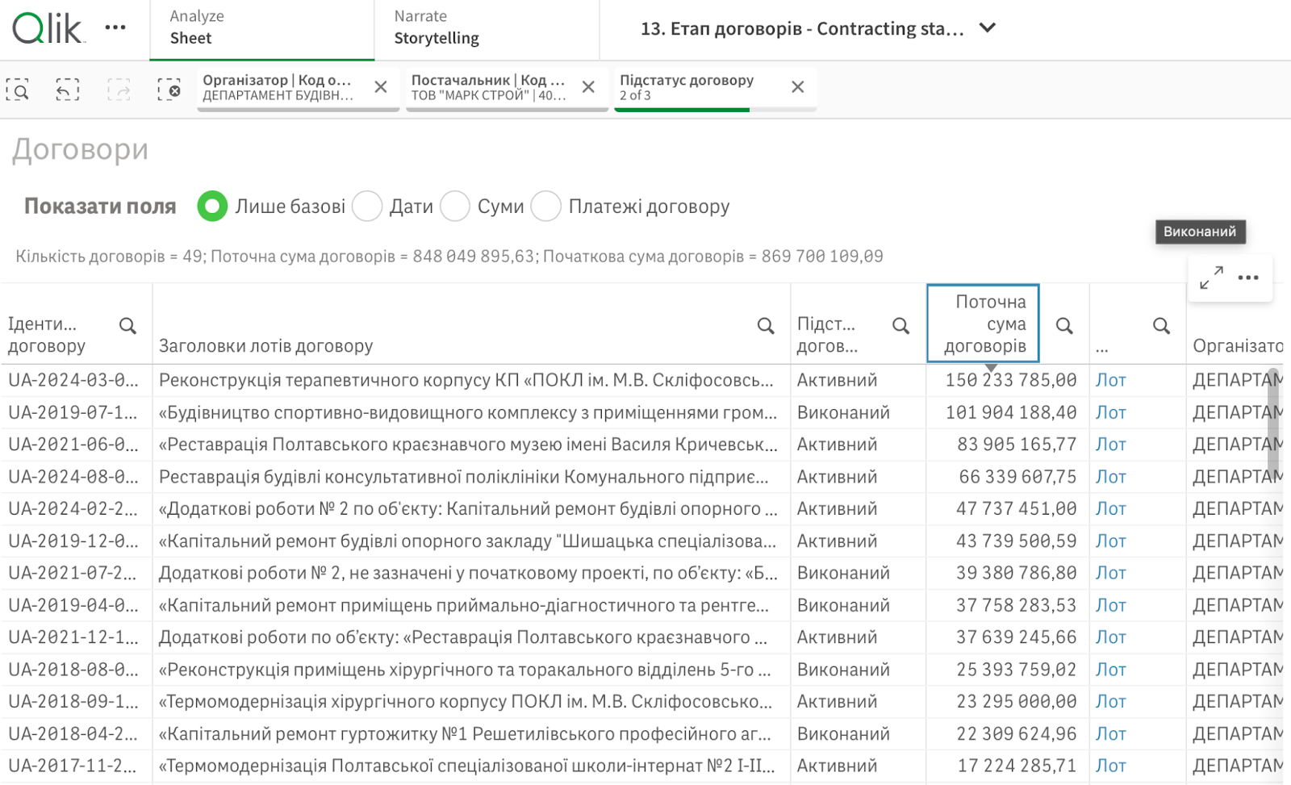Step back in selections
Image resolution: width=1291 pixels, height=785 pixels.
point(68,90)
